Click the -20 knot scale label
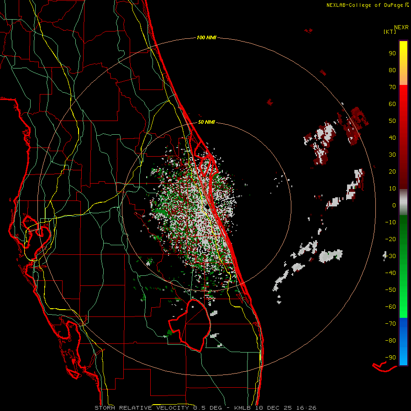Image resolution: width=411 pixels, height=411 pixels. click(390, 239)
